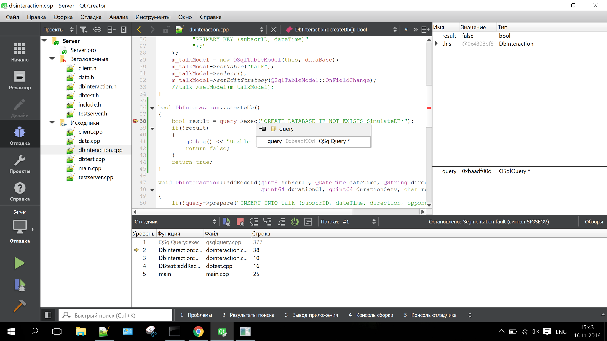Open the Проекты view dropdown

point(58,30)
